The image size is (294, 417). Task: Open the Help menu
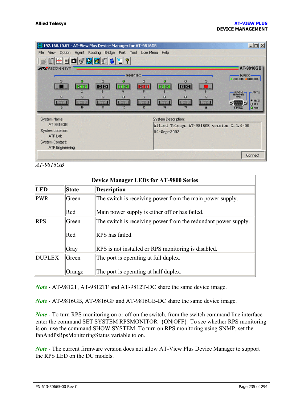point(165,53)
